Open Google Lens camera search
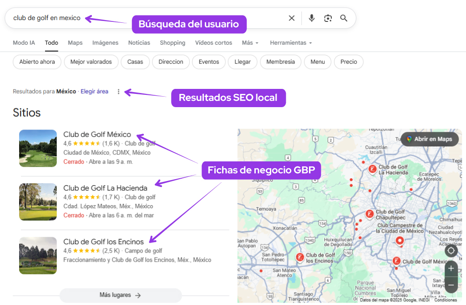The width and height of the screenshot is (466, 305). pos(328,18)
